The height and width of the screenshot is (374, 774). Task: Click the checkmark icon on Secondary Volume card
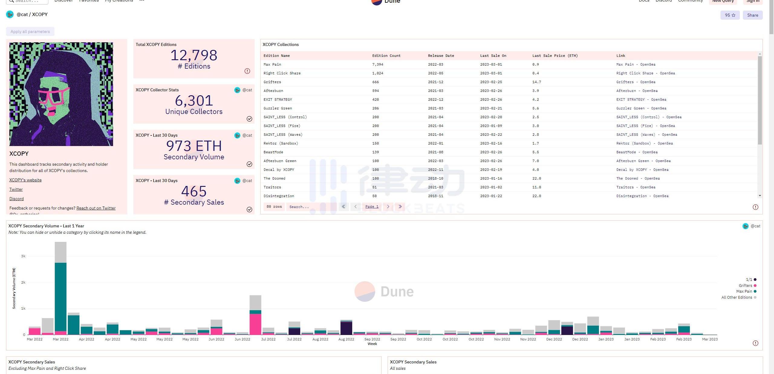pyautogui.click(x=249, y=164)
